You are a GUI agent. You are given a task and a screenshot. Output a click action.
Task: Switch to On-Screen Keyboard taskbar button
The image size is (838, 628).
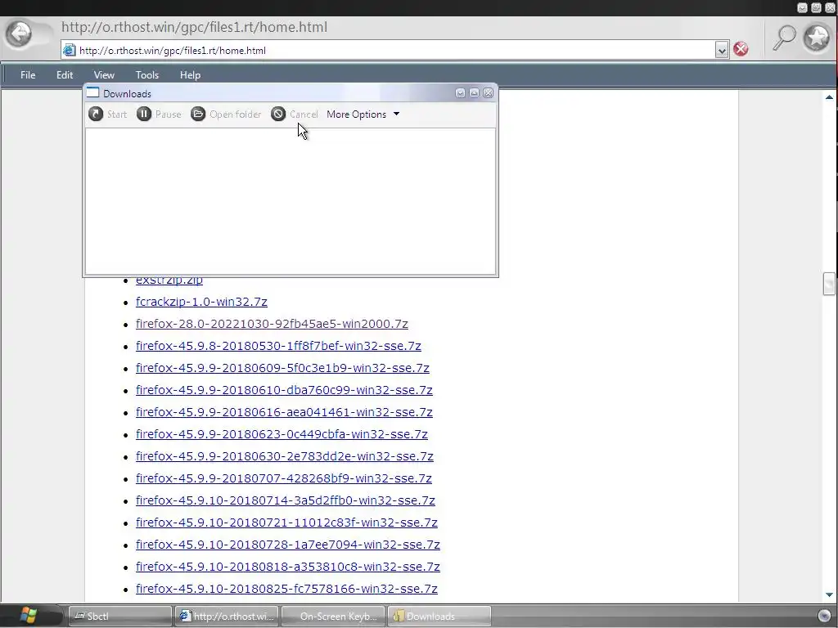click(333, 617)
